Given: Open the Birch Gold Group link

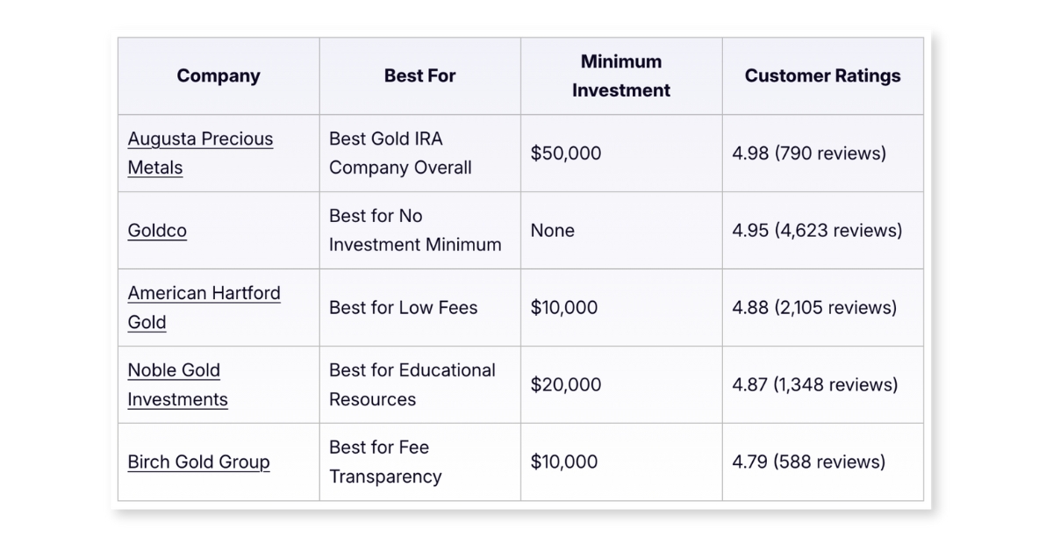Looking at the screenshot, I should pos(198,462).
